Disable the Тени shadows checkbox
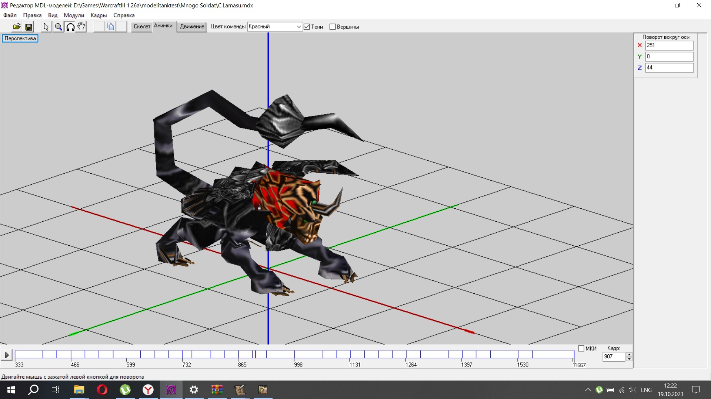The width and height of the screenshot is (711, 399). pos(307,27)
